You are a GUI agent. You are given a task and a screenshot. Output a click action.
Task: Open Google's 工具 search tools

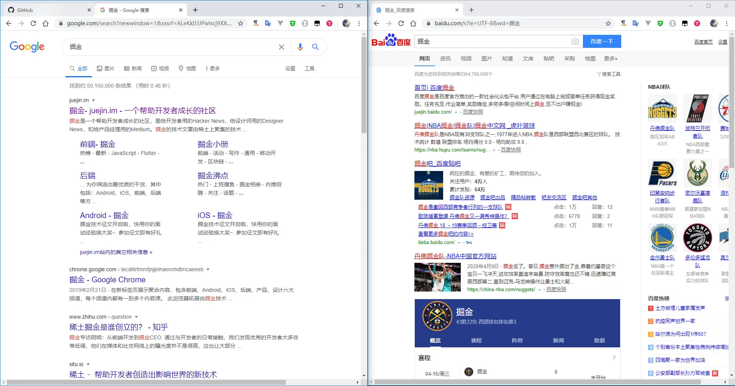coord(309,68)
